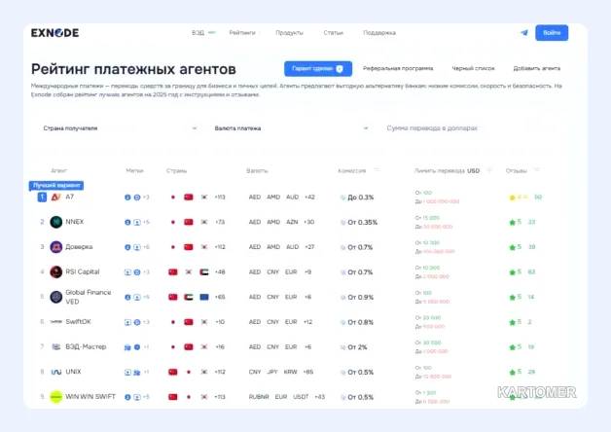Click the commission icon beside До 0.3%

[x=342, y=198]
